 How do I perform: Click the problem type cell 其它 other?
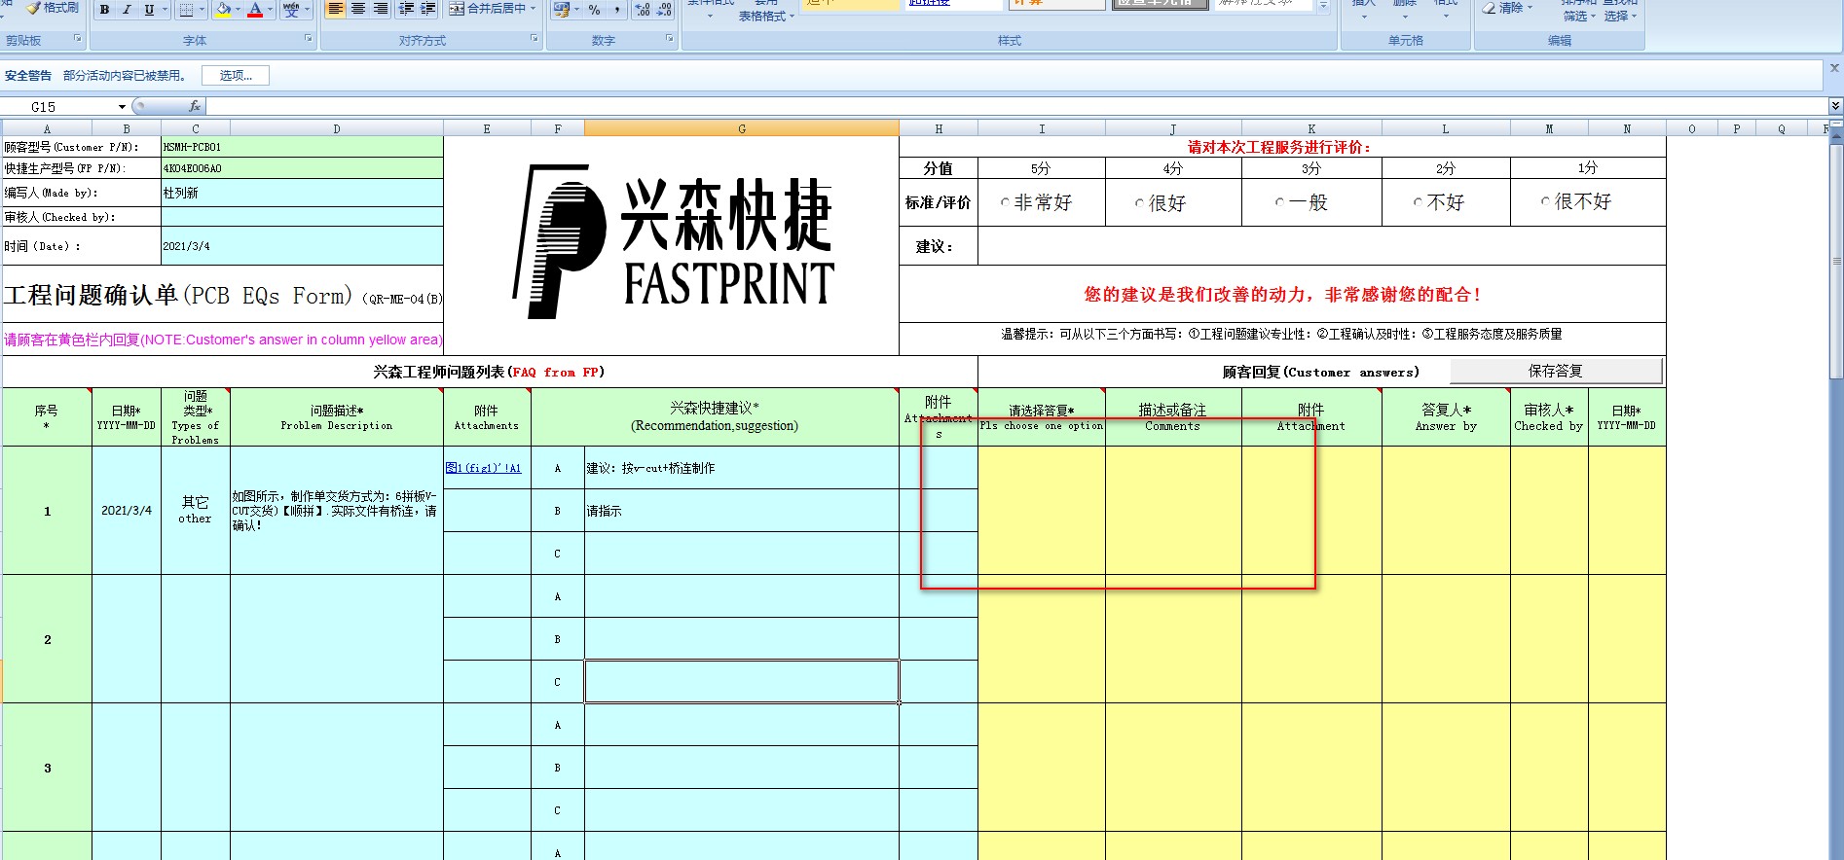click(195, 511)
